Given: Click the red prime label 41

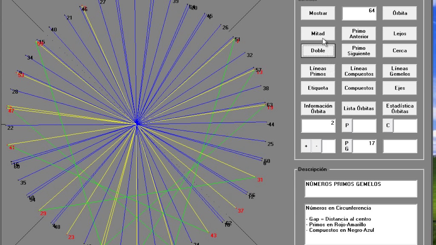Looking at the screenshot, I should point(12,148).
